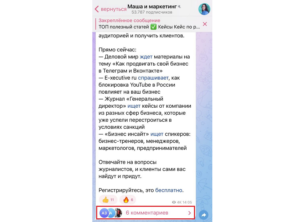
Task: Tap the back arrow chevron icon
Action: tap(97, 9)
